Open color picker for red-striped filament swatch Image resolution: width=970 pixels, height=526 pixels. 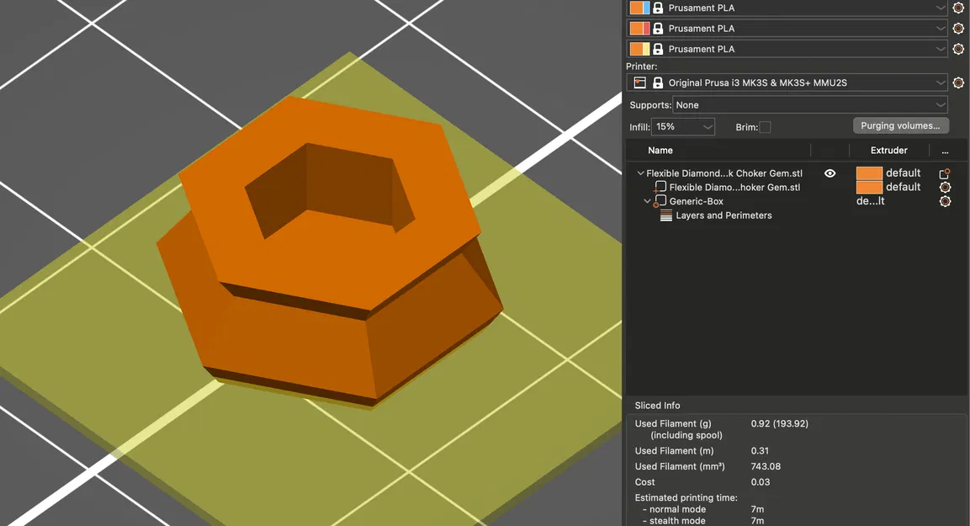(639, 29)
